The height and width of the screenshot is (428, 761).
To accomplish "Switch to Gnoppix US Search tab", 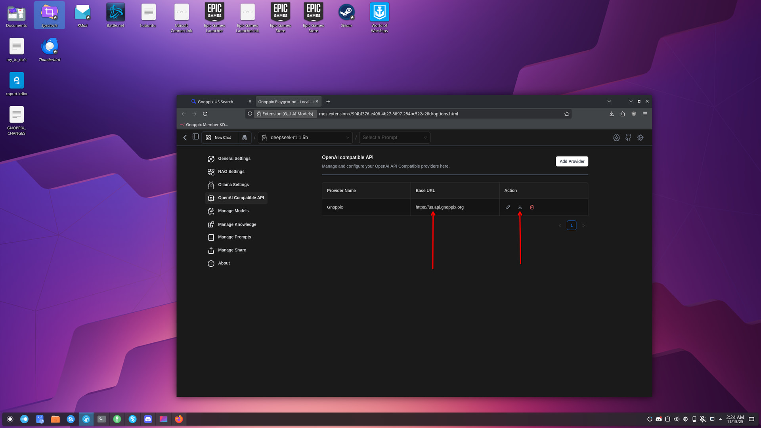I will click(216, 102).
